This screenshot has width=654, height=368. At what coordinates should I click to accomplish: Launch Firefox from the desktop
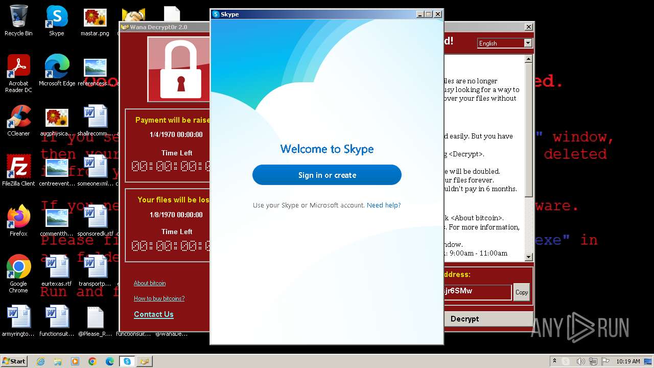tap(18, 221)
